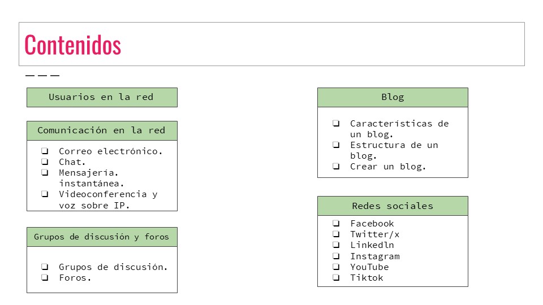Click the Usuarios en la red header
Viewport: 543px width, 305px height.
pyautogui.click(x=102, y=97)
